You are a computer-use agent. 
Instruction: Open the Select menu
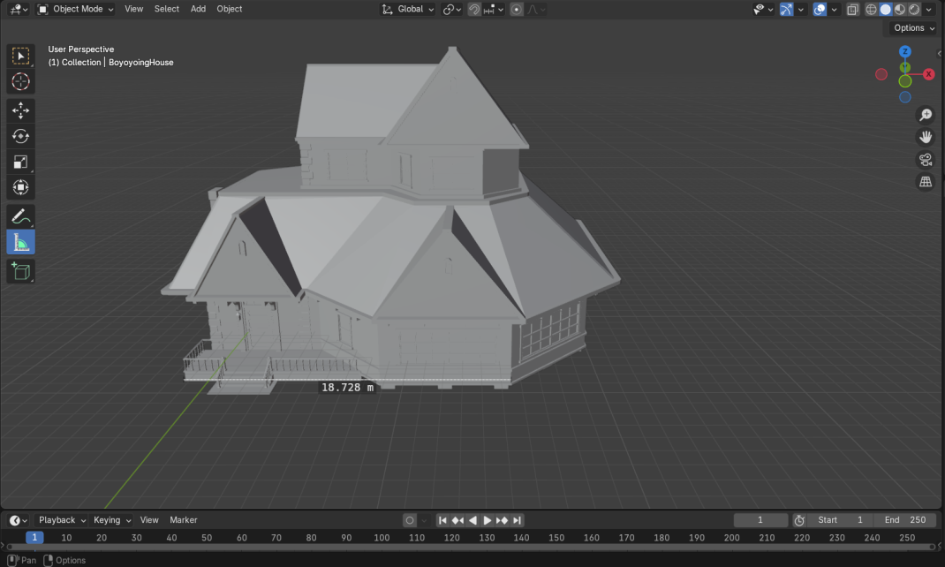(166, 9)
